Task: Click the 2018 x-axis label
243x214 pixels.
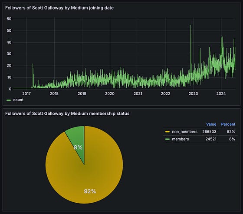Action: [x=54, y=94]
